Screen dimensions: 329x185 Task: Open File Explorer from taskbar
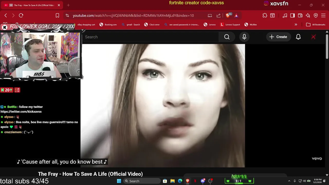coord(172,181)
